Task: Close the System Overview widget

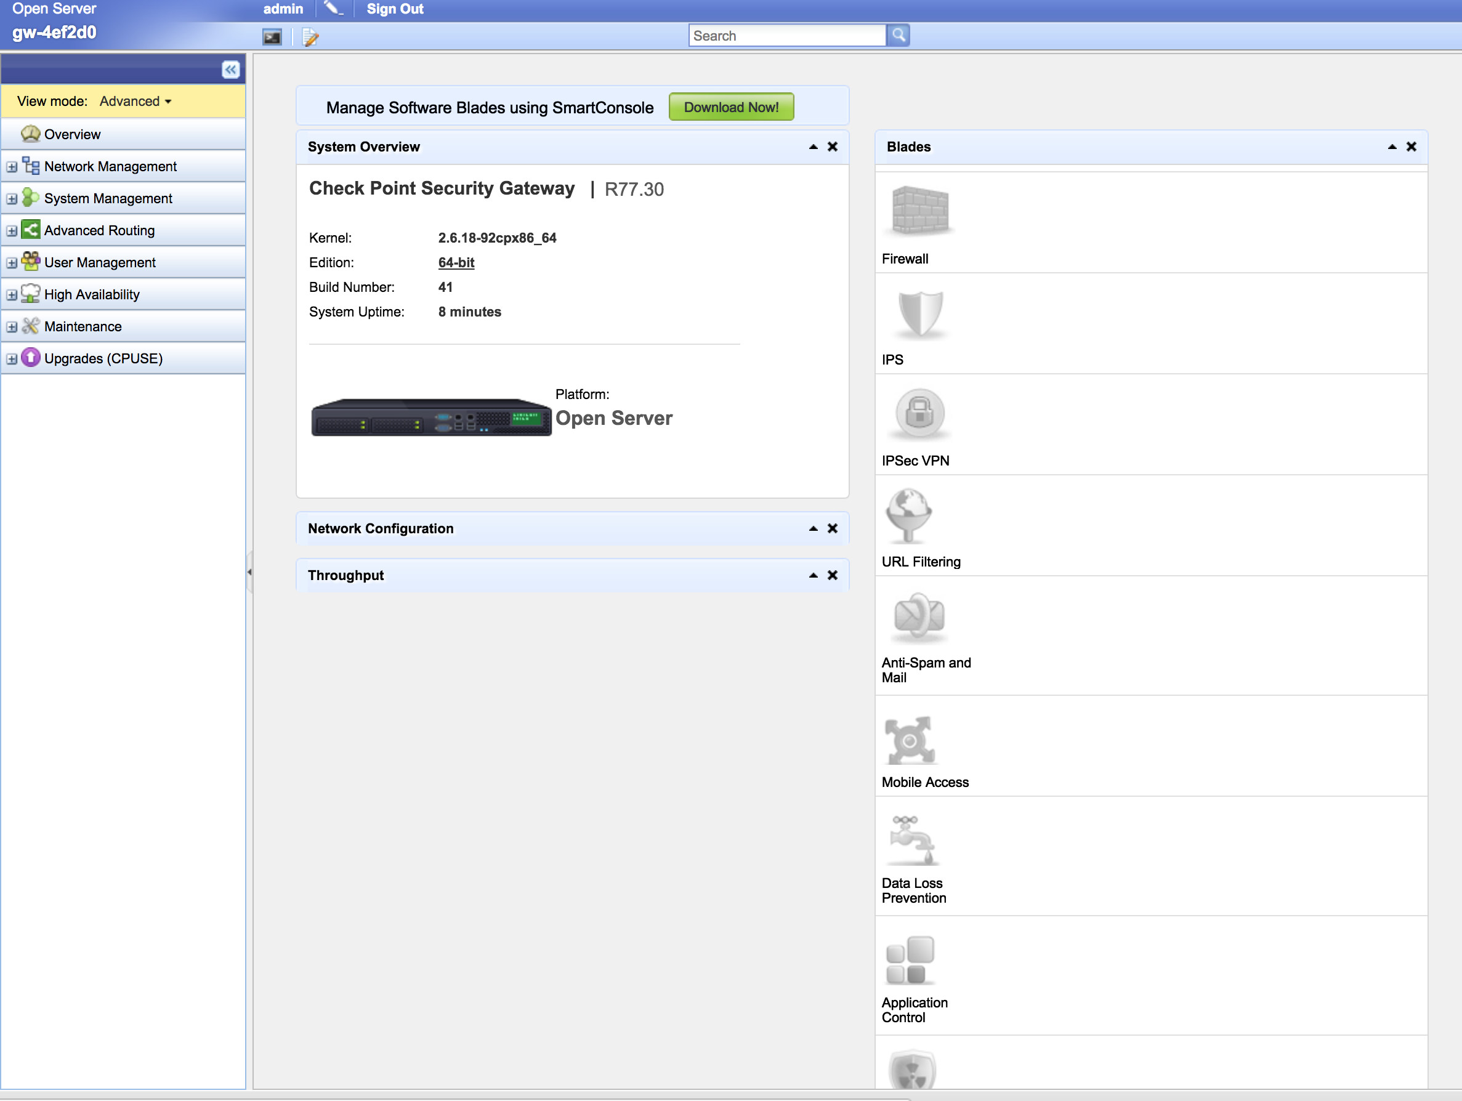Action: click(x=833, y=147)
